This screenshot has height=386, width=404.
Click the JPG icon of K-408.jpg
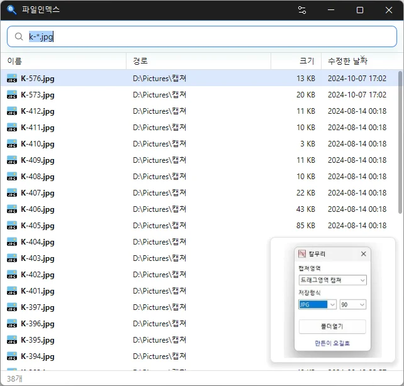(x=12, y=176)
